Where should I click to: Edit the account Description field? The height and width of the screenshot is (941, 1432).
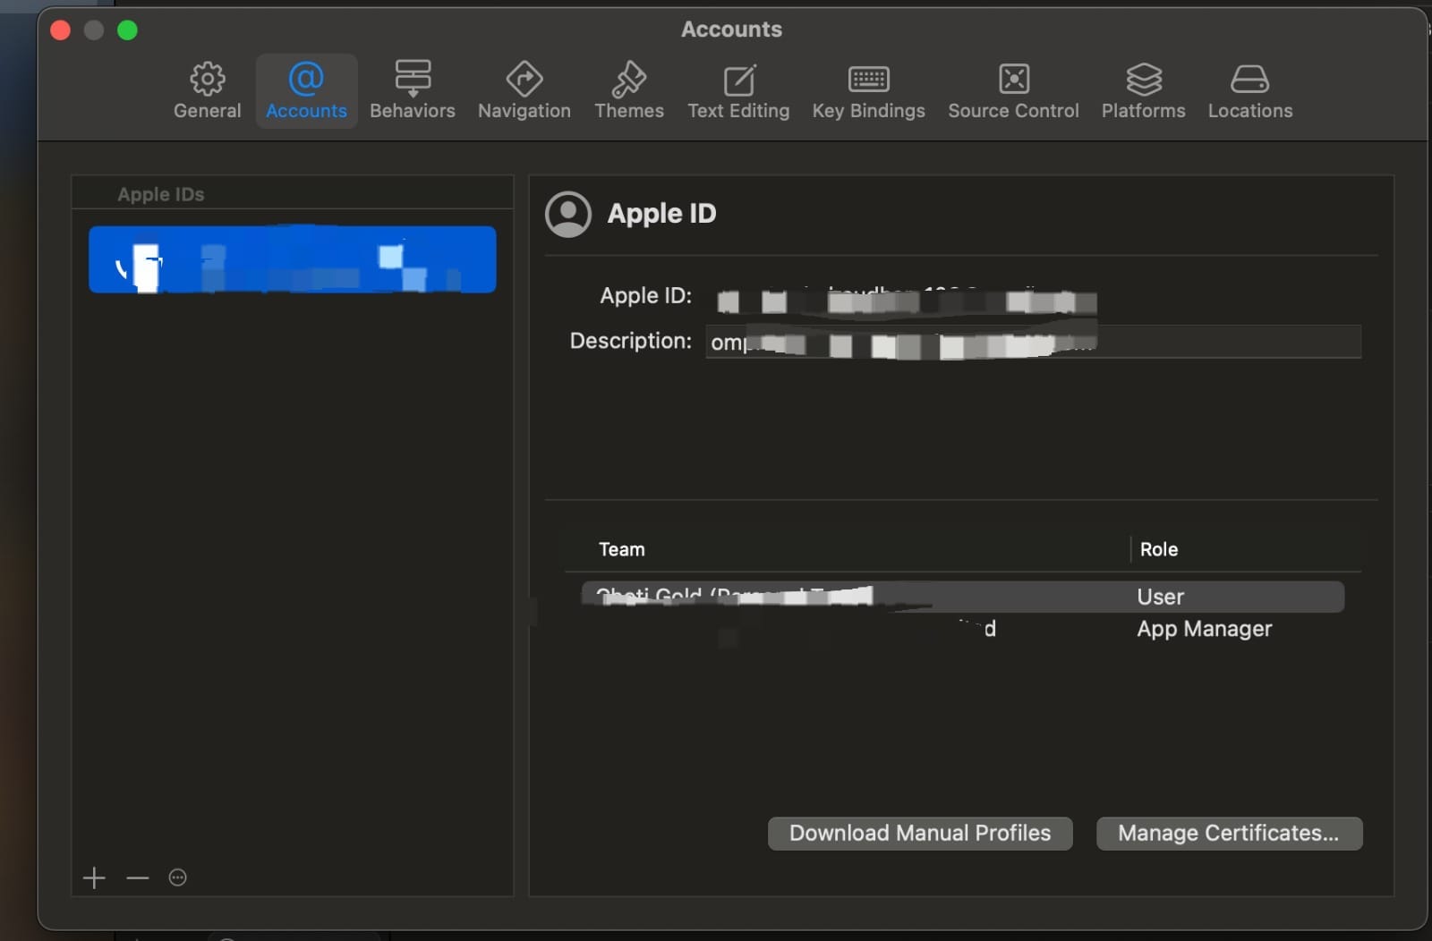pos(1033,342)
